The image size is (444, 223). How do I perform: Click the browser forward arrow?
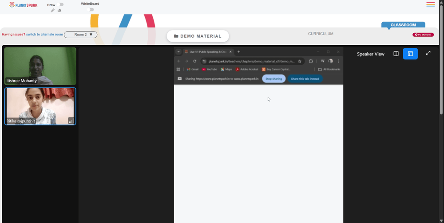tap(186, 61)
